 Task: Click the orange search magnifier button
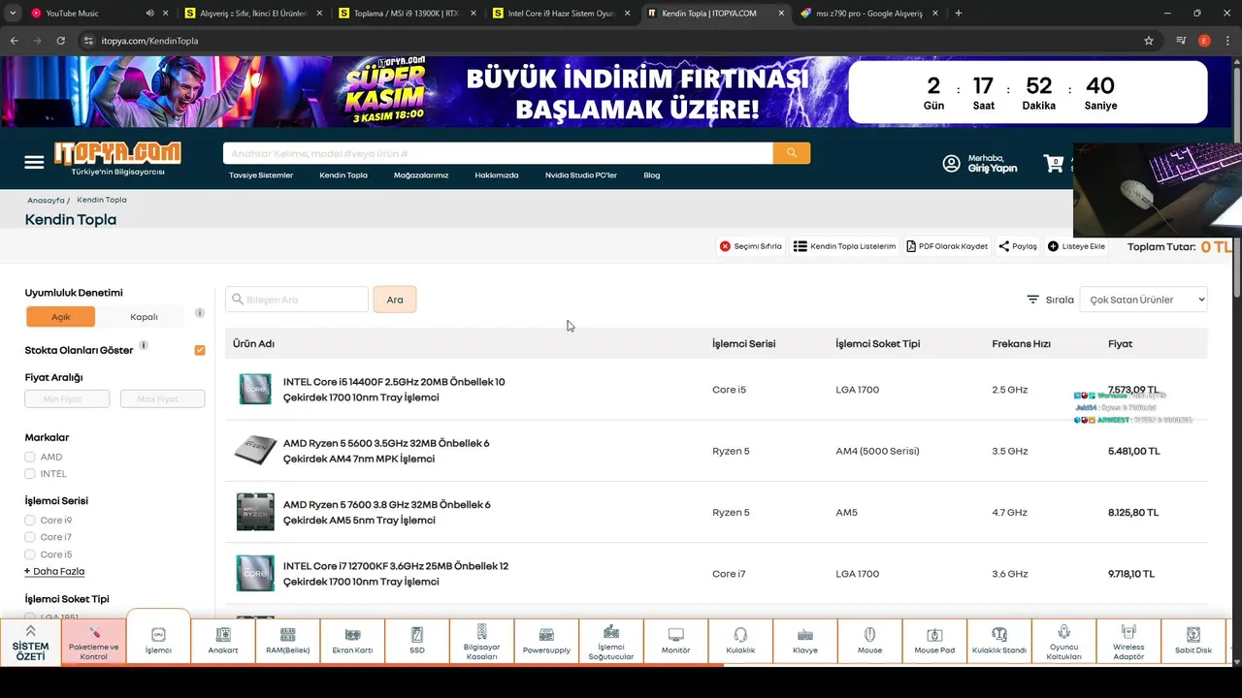[x=792, y=153]
